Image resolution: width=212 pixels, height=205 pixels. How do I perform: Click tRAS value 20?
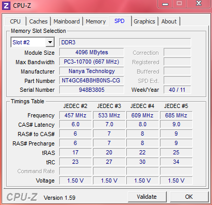click(x=109, y=152)
